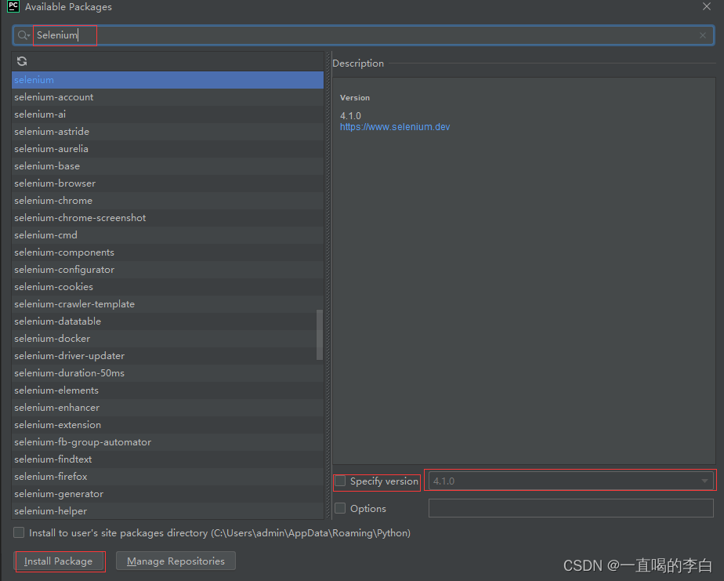Select the selenium-base package
Viewport: 724px width, 581px height.
coord(168,166)
